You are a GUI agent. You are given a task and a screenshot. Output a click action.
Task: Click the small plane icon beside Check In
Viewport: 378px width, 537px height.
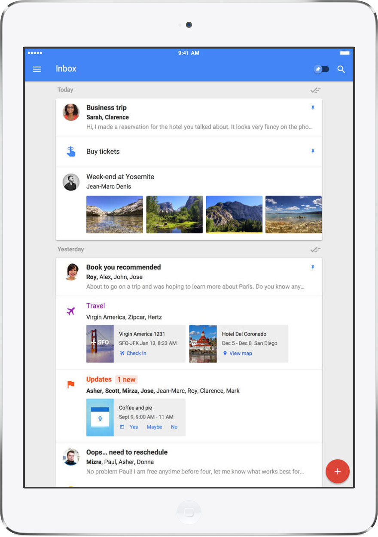(122, 353)
